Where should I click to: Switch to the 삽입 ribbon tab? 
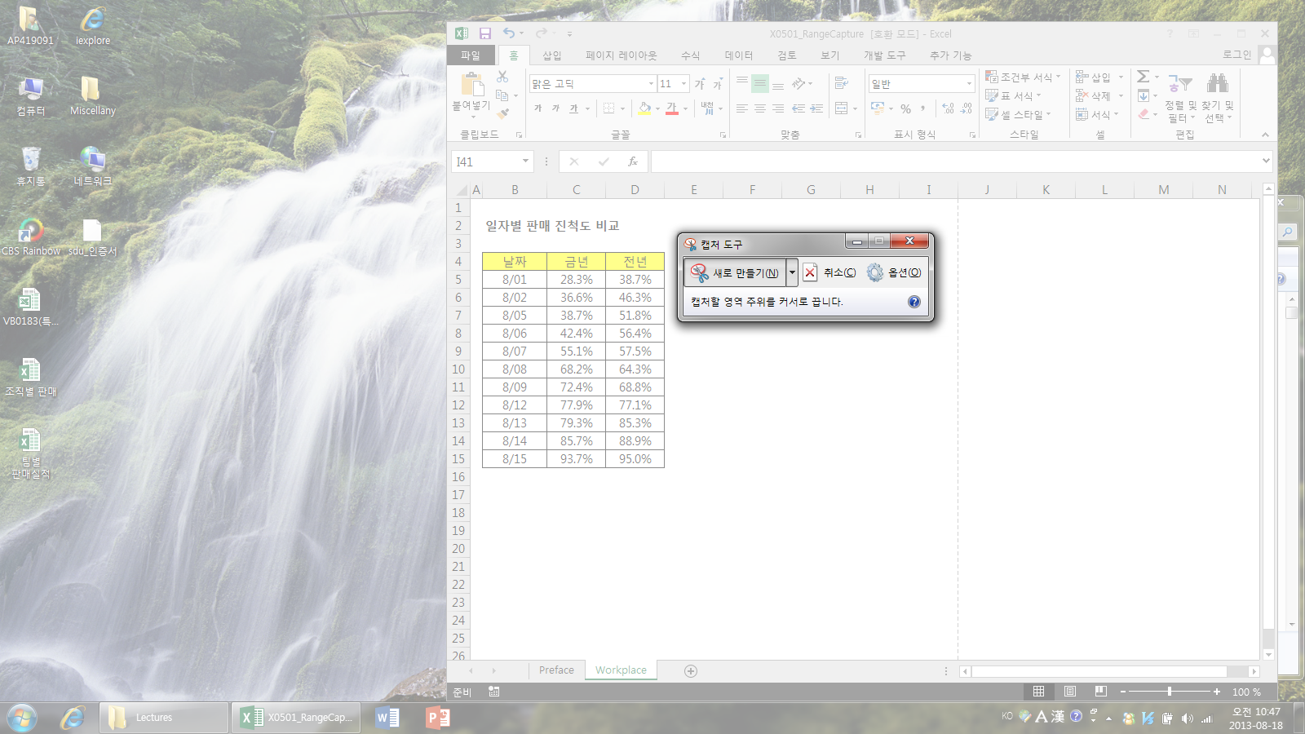tap(552, 55)
